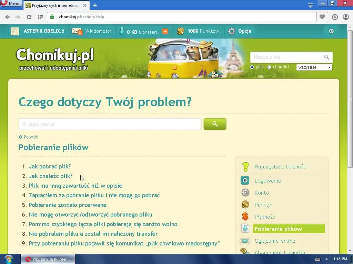This screenshot has height=264, width=353.
Task: Click the ASTERIX.OBELIX.6 avatar thumbnail
Action: tap(15, 31)
